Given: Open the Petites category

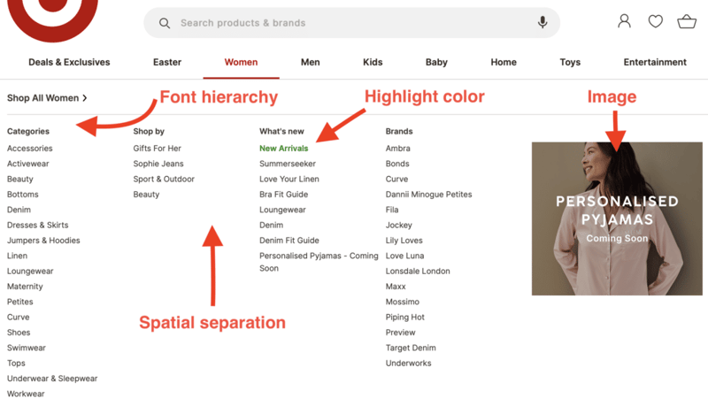Looking at the screenshot, I should click(x=19, y=302).
